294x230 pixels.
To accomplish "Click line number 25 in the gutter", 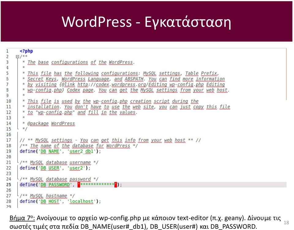I will pos(9,185).
